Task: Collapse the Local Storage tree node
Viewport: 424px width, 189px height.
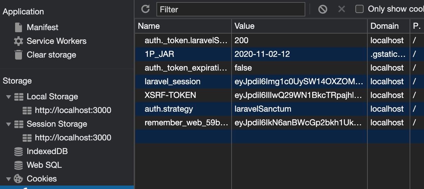Action: 9,97
